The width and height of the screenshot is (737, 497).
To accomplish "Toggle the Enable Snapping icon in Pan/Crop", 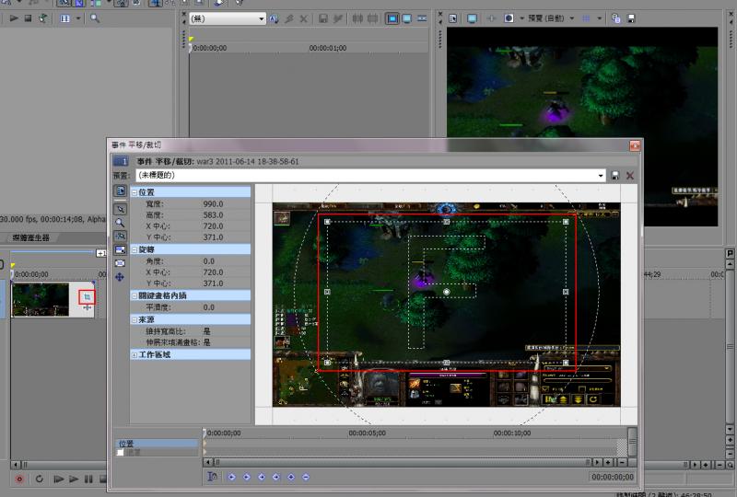I will tap(120, 237).
